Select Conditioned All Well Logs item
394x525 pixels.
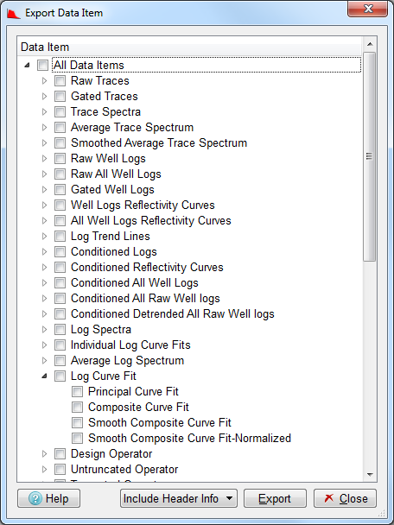coord(134,283)
